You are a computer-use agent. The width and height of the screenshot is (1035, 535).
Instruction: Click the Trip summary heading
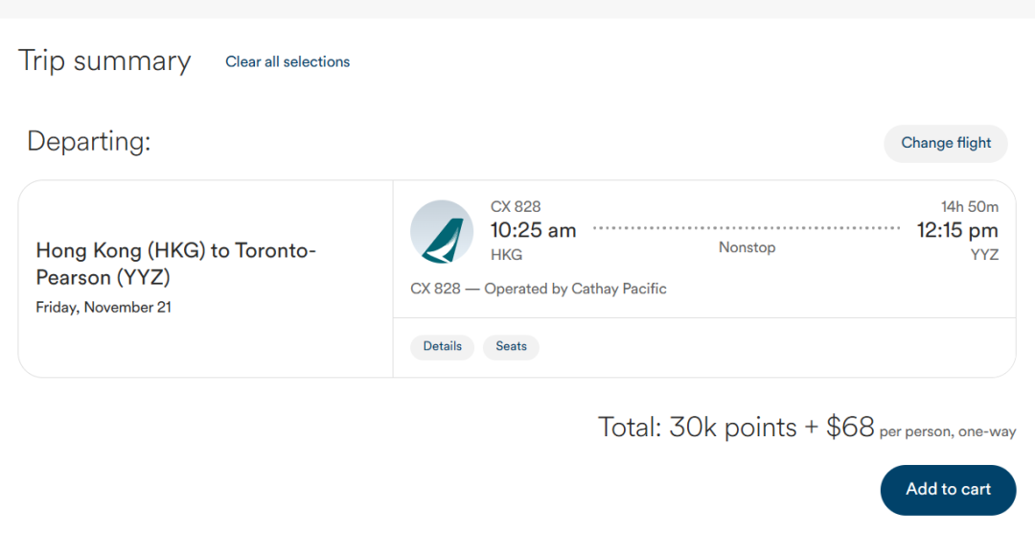click(104, 61)
